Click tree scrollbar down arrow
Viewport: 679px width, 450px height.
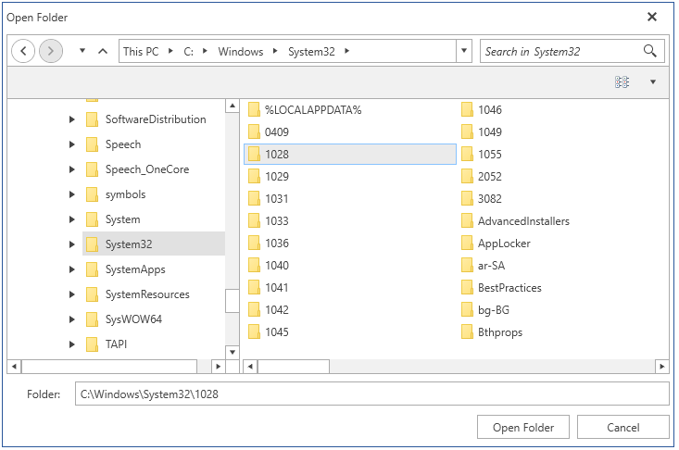pyautogui.click(x=233, y=352)
